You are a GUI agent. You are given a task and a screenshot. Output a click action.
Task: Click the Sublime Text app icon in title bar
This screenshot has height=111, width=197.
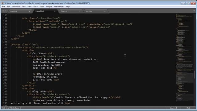pyautogui.click(x=3, y=3)
